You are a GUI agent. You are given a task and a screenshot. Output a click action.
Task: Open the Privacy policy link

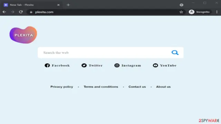point(62,87)
